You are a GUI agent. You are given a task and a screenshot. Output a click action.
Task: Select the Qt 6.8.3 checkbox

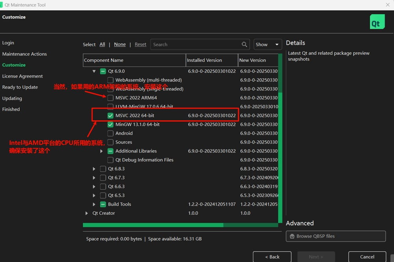click(103, 169)
